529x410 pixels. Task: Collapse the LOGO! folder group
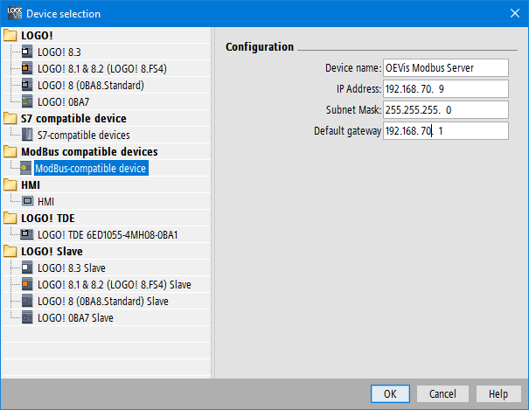[10, 36]
